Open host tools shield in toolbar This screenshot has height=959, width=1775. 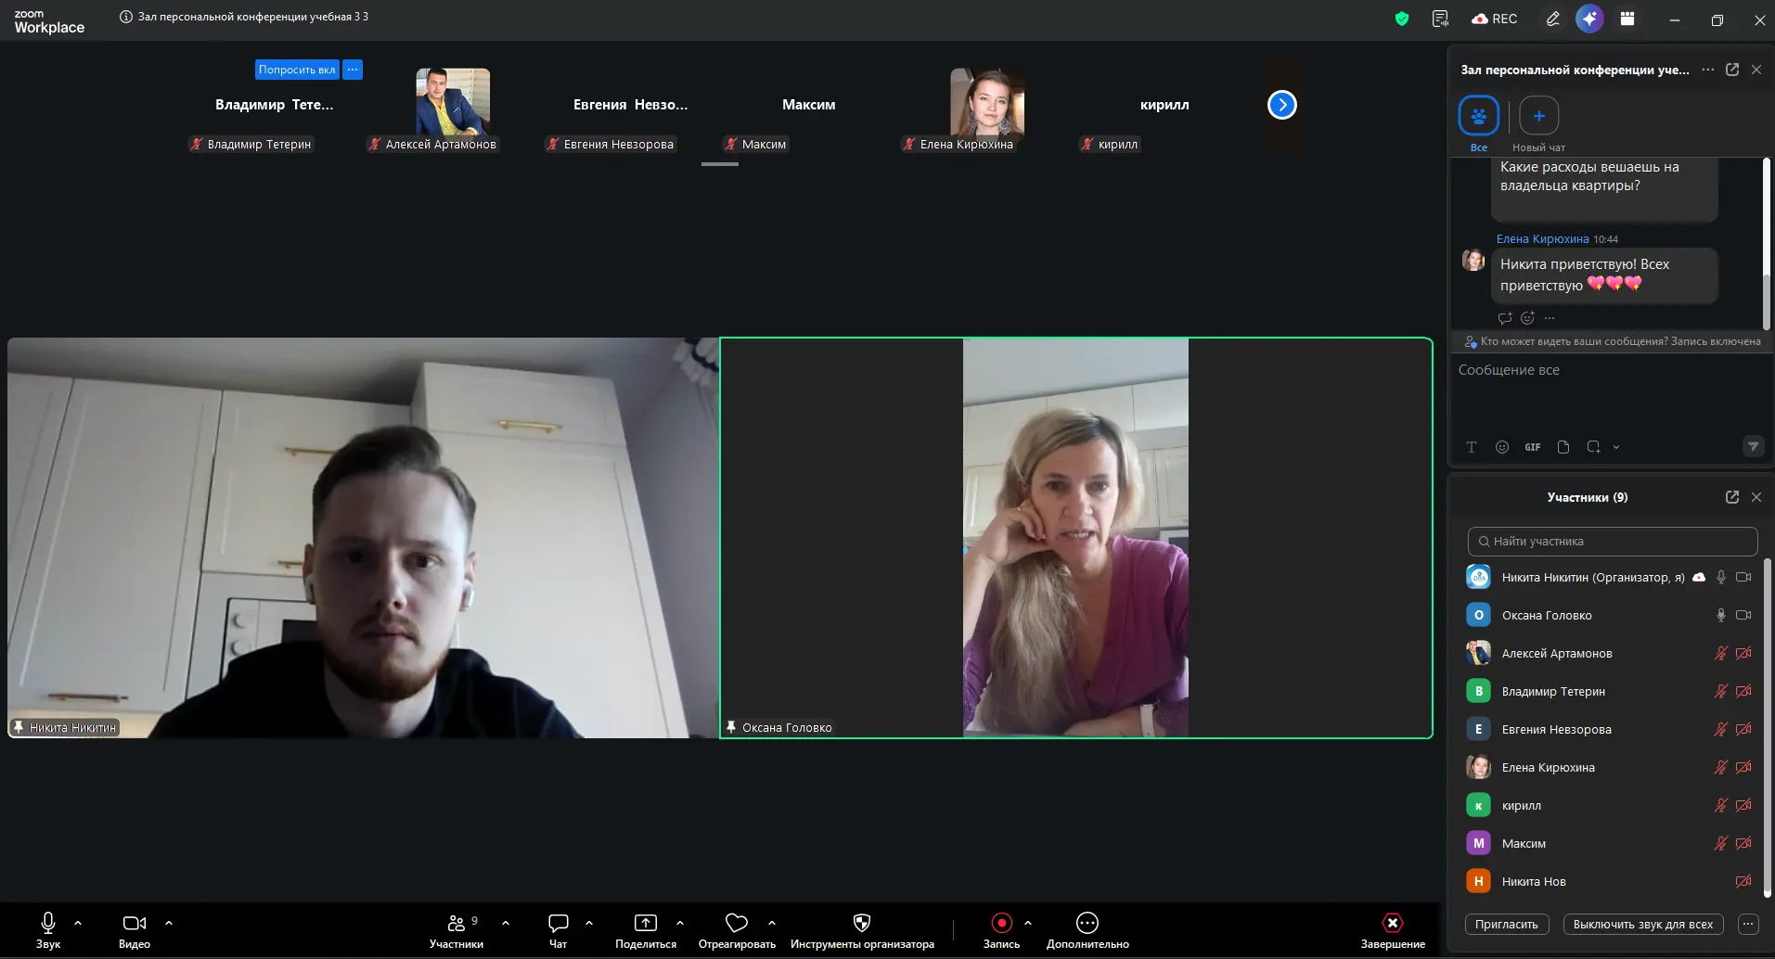click(862, 930)
